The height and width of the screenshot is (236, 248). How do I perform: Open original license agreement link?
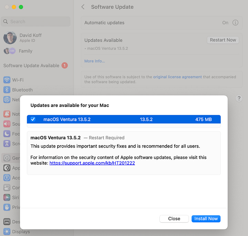coord(177,77)
